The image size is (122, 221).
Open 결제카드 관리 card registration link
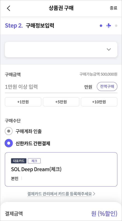[60, 194]
